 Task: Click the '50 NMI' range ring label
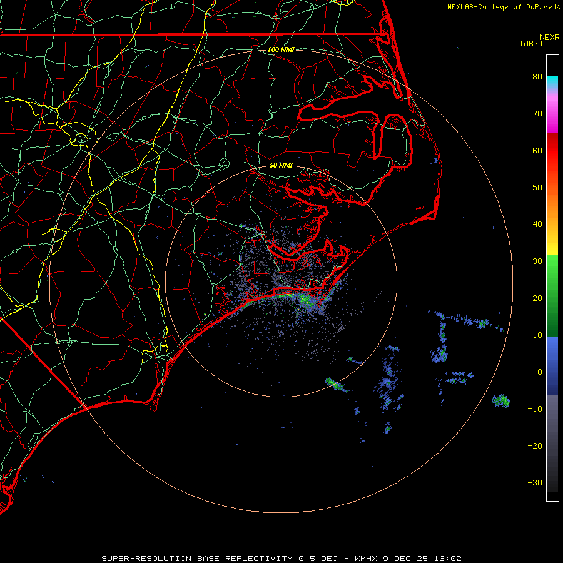[281, 165]
